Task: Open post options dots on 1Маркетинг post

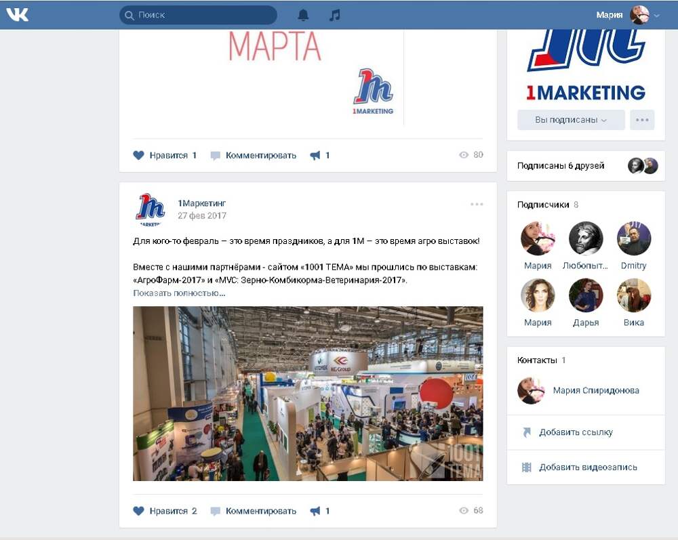Action: [477, 205]
